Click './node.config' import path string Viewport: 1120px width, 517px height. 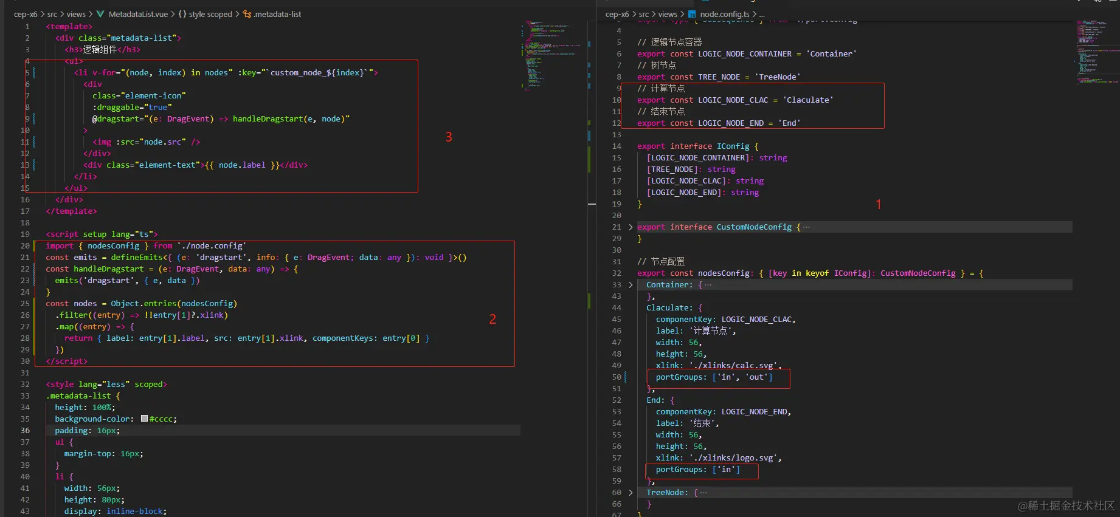coord(212,246)
